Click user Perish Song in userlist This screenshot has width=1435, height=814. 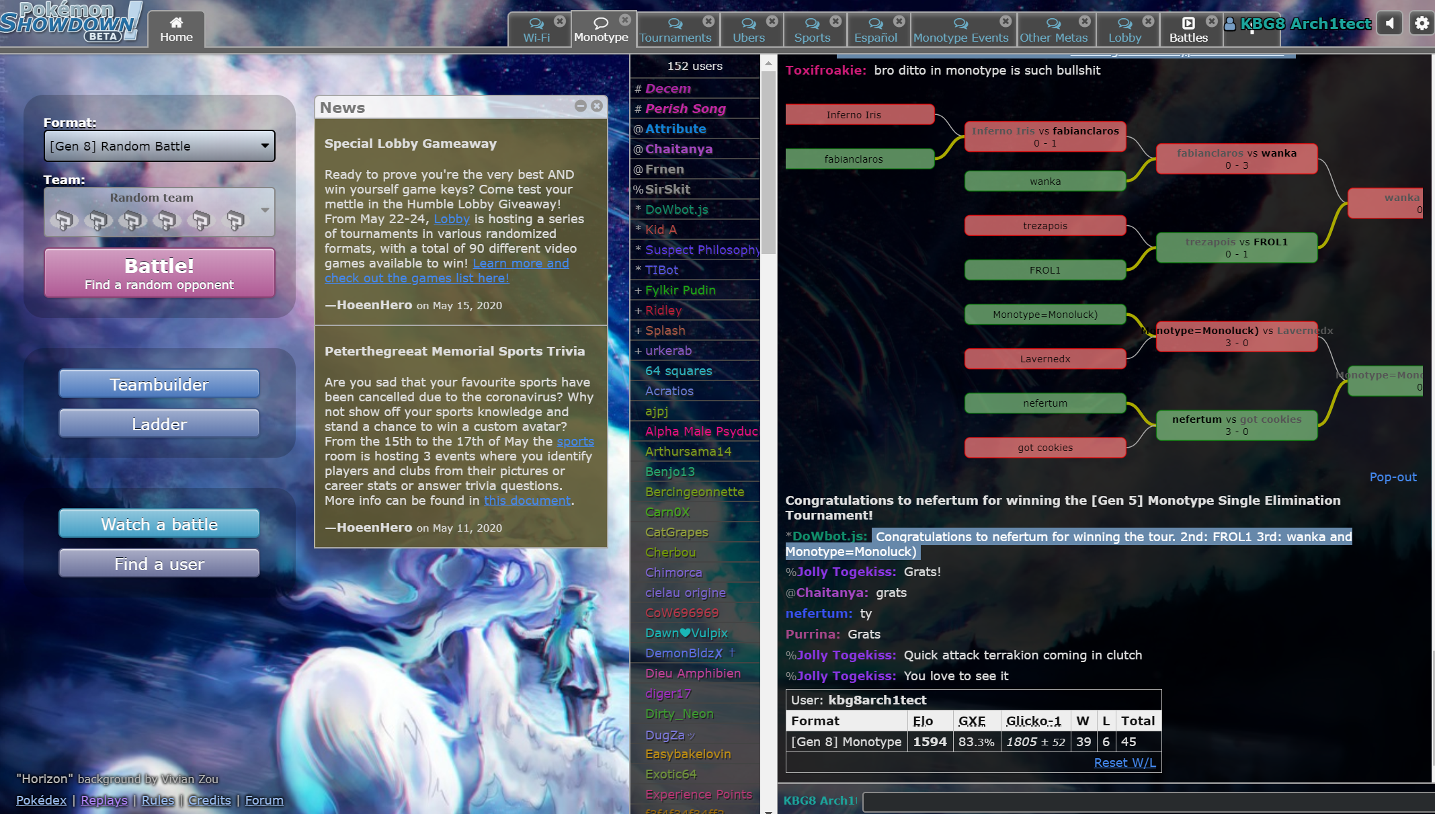695,108
